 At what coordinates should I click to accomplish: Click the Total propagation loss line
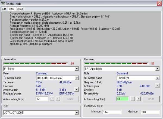pyautogui.click(x=29, y=32)
